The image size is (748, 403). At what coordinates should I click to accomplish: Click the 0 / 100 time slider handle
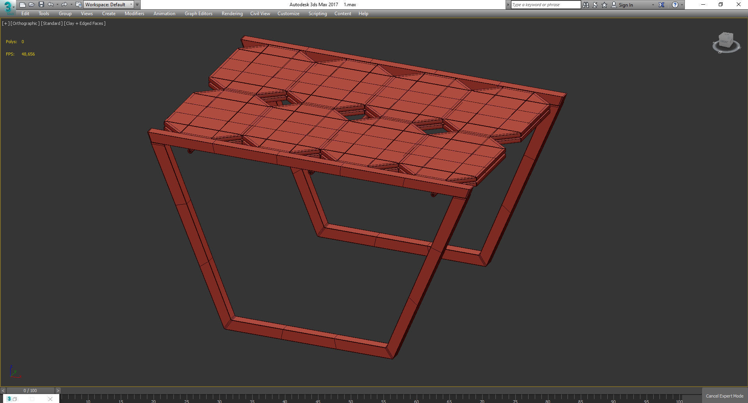pyautogui.click(x=30, y=391)
